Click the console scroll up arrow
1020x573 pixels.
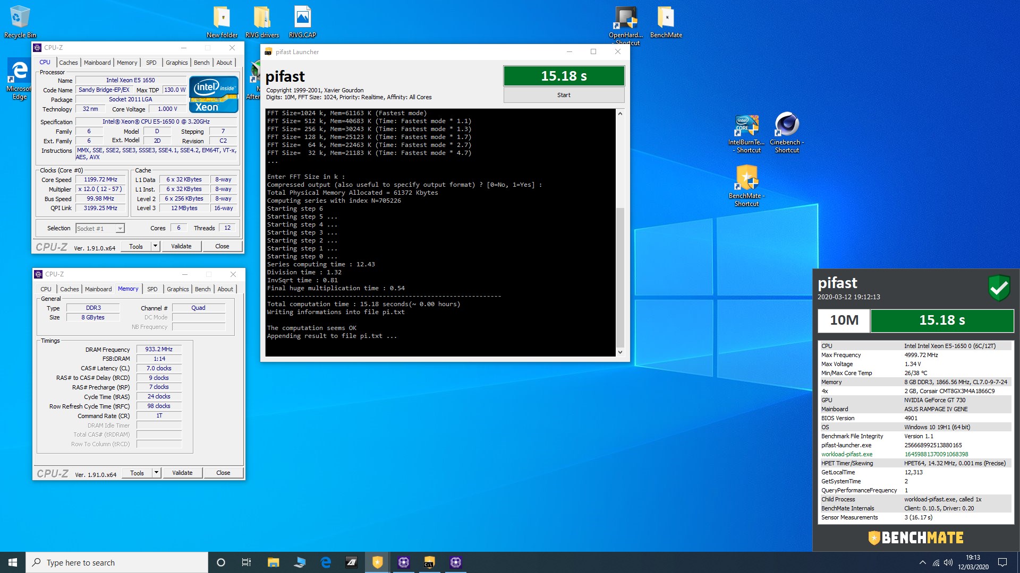coord(620,114)
